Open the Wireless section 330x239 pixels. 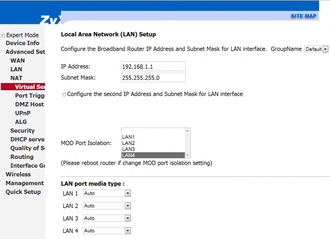point(18,174)
